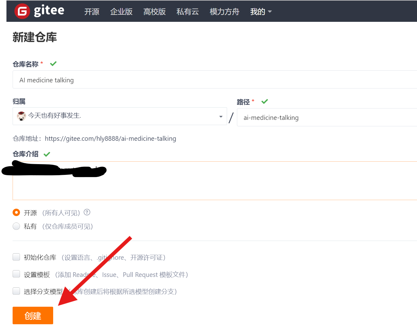Open the 开源 navigation menu item
This screenshot has height=331, width=417.
coord(91,11)
